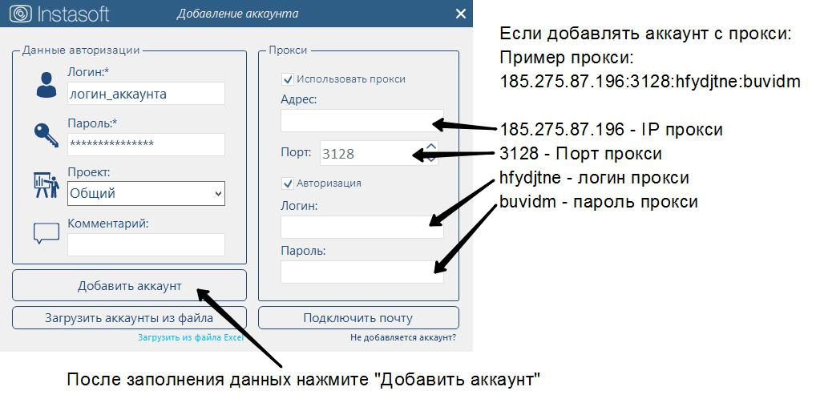Image resolution: width=816 pixels, height=415 pixels.
Task: Click the Подключить почту button
Action: tap(358, 318)
